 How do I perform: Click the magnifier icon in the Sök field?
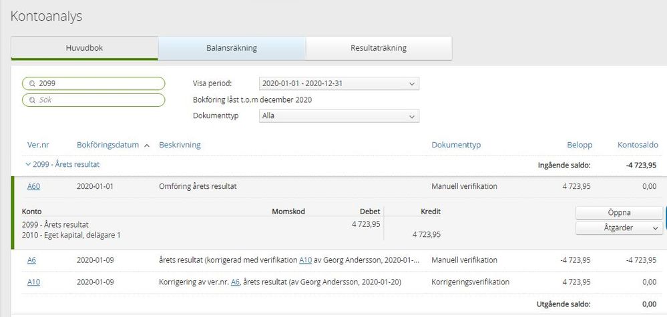[32, 100]
